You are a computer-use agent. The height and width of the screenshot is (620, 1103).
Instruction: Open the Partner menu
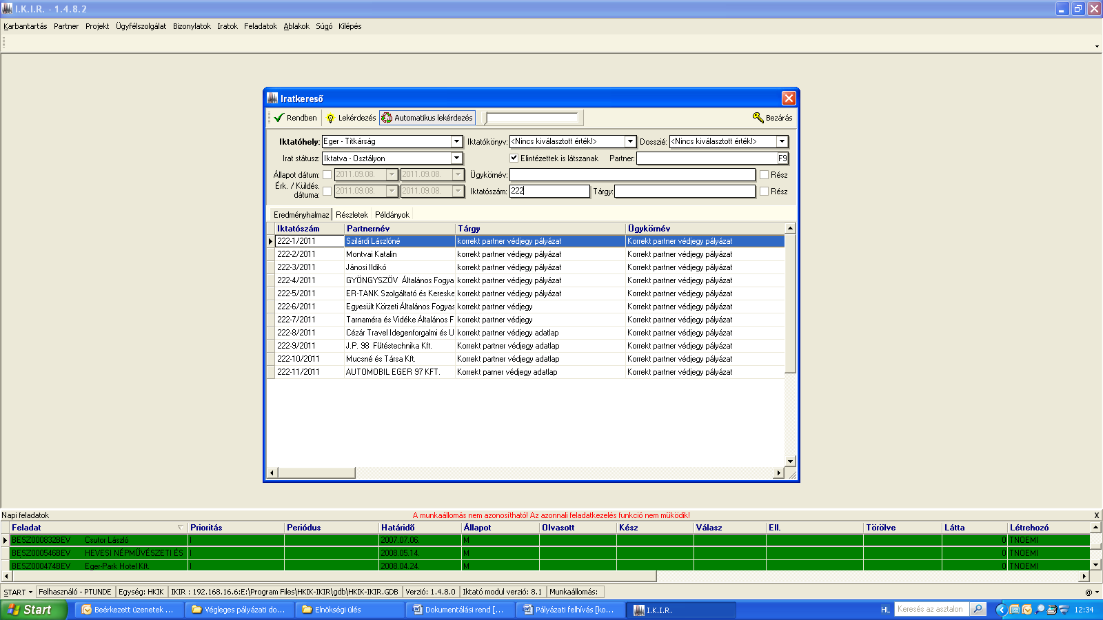66,26
